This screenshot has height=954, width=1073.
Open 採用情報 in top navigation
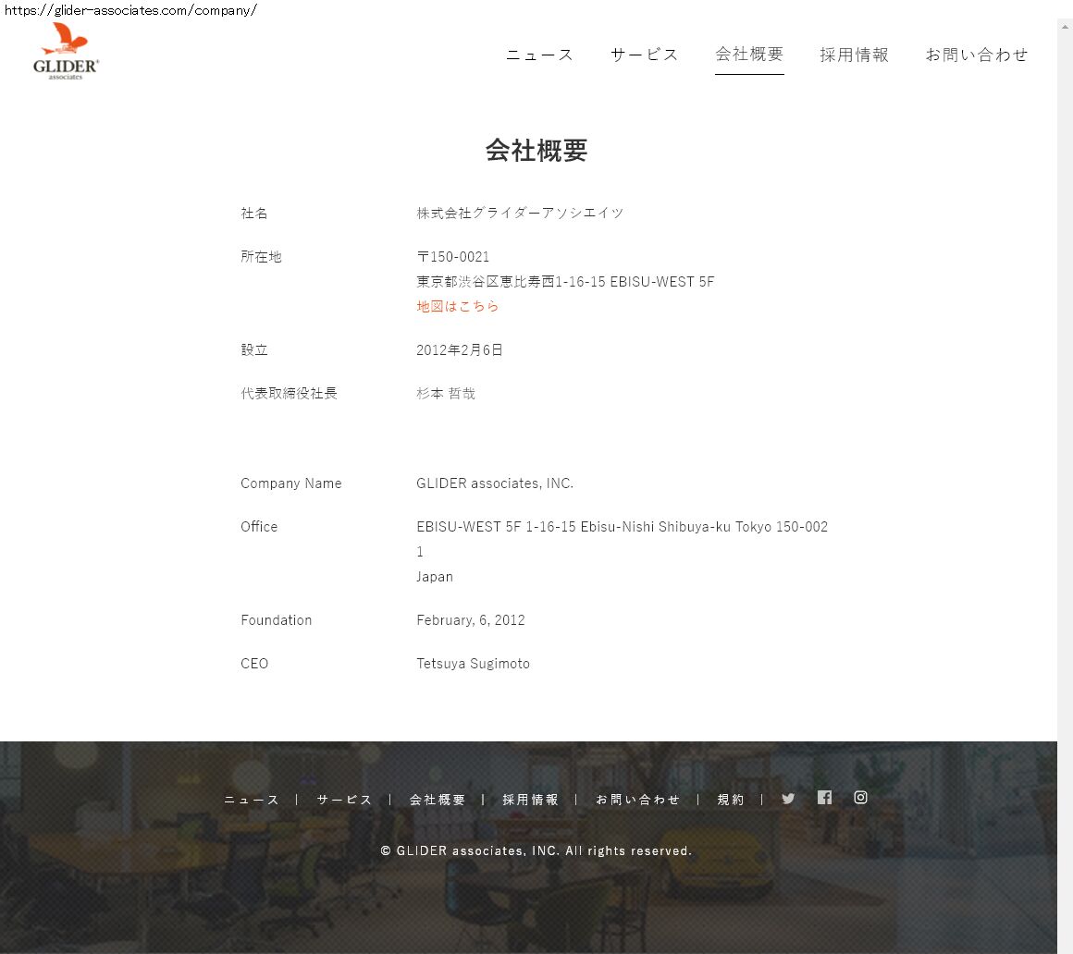[854, 55]
